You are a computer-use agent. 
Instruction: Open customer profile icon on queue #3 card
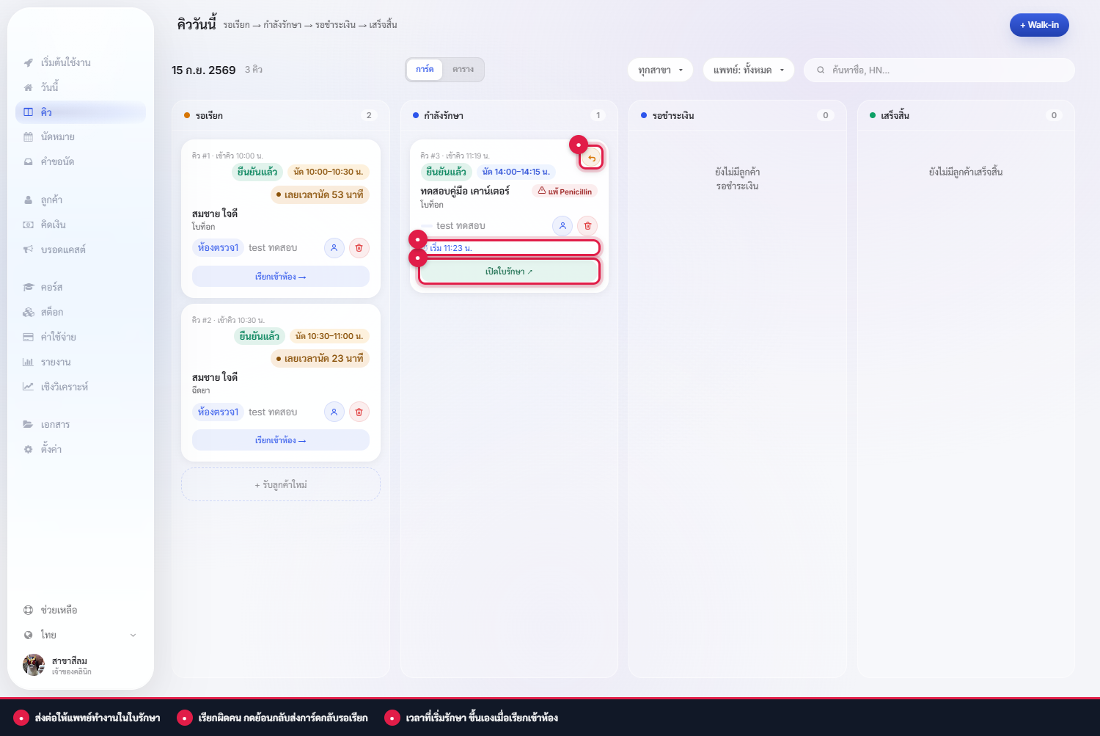pos(562,226)
